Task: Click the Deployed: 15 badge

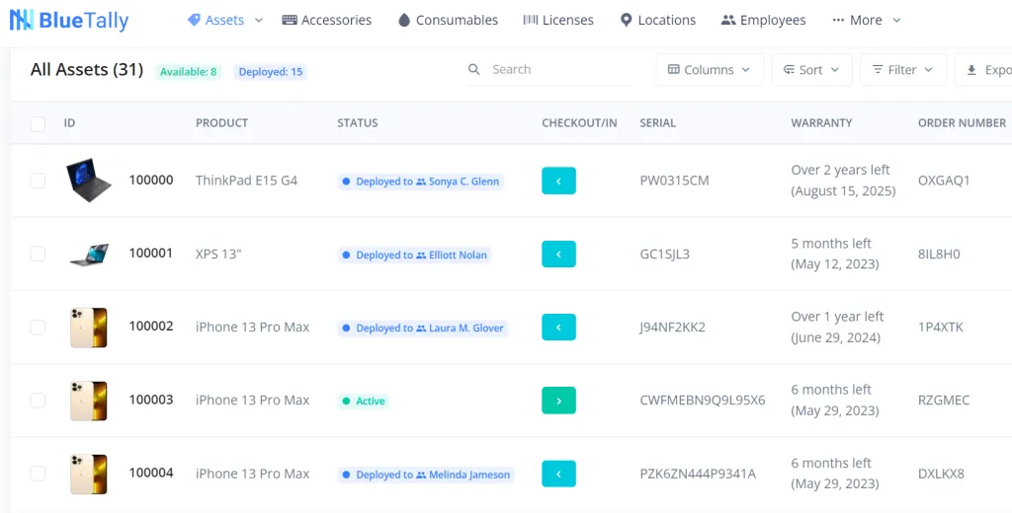Action: tap(271, 72)
